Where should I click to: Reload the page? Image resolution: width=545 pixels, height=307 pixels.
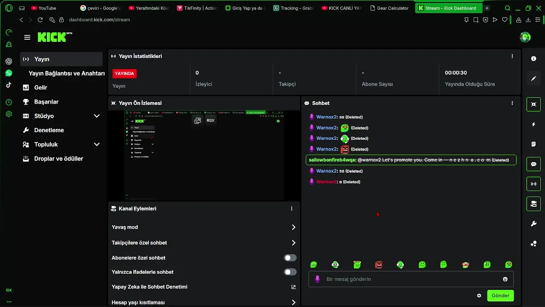(40, 20)
